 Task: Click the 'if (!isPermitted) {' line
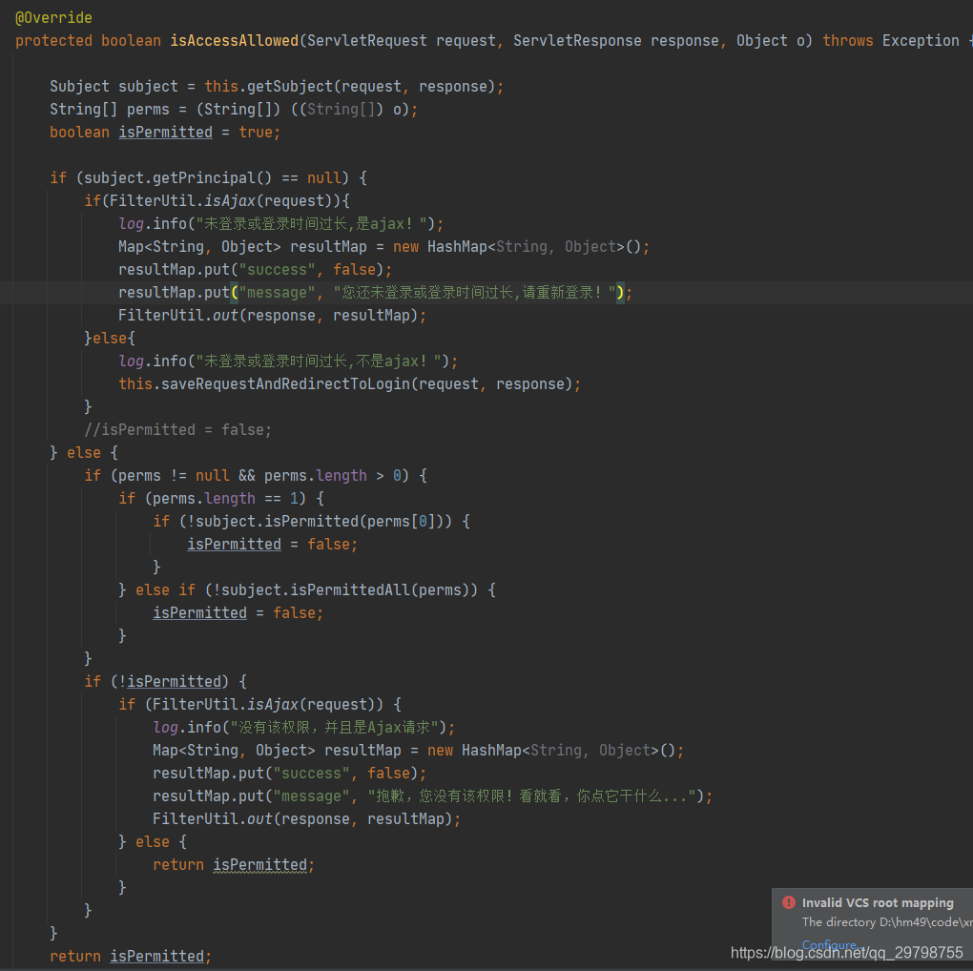[x=166, y=682]
